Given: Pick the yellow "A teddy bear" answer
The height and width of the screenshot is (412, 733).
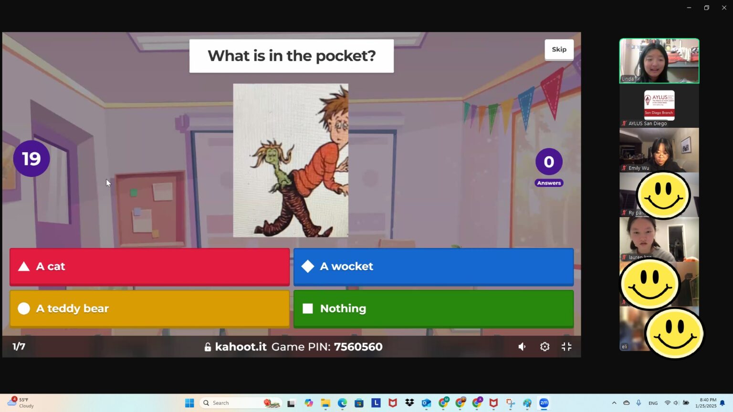Looking at the screenshot, I should [149, 309].
